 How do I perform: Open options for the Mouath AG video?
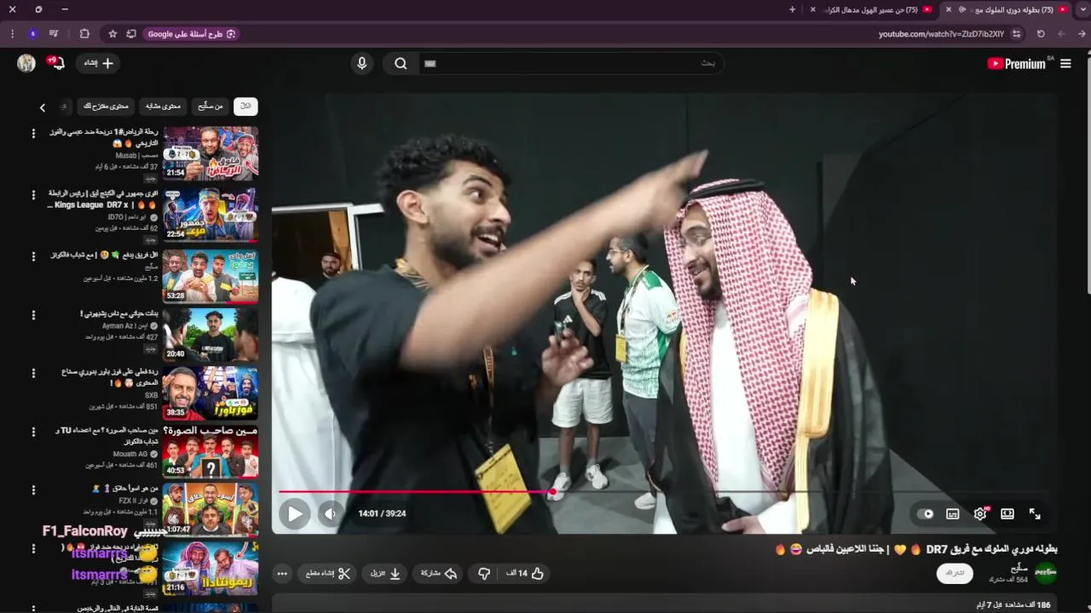pyautogui.click(x=33, y=432)
